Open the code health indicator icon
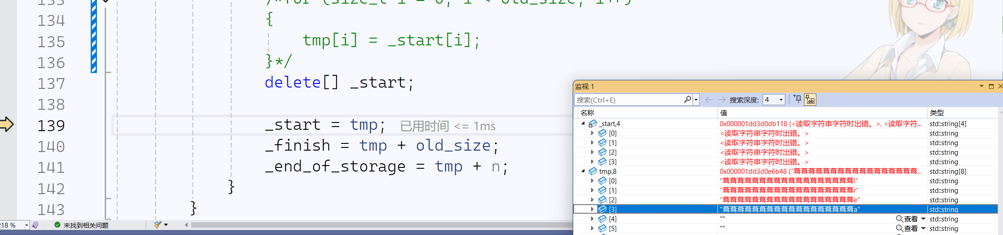1003x235 pixels. point(36,225)
